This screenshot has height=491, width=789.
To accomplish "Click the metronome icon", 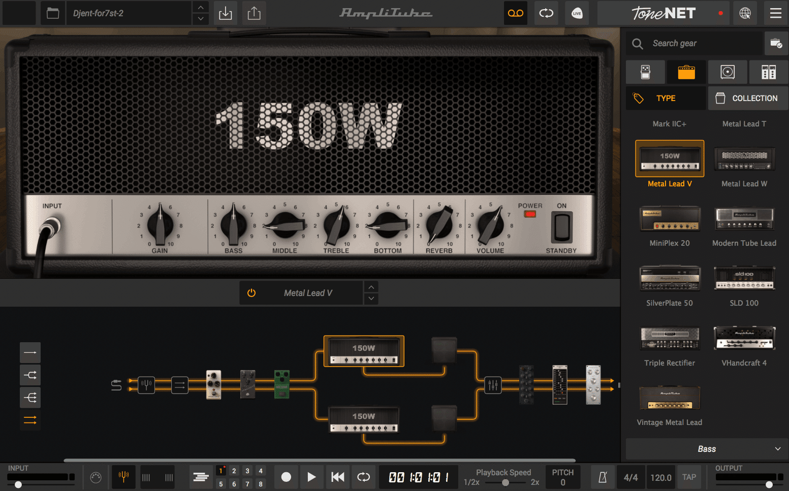I will (x=603, y=477).
